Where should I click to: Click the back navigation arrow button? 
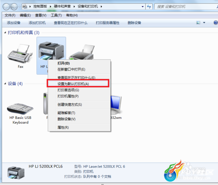coord(6,7)
